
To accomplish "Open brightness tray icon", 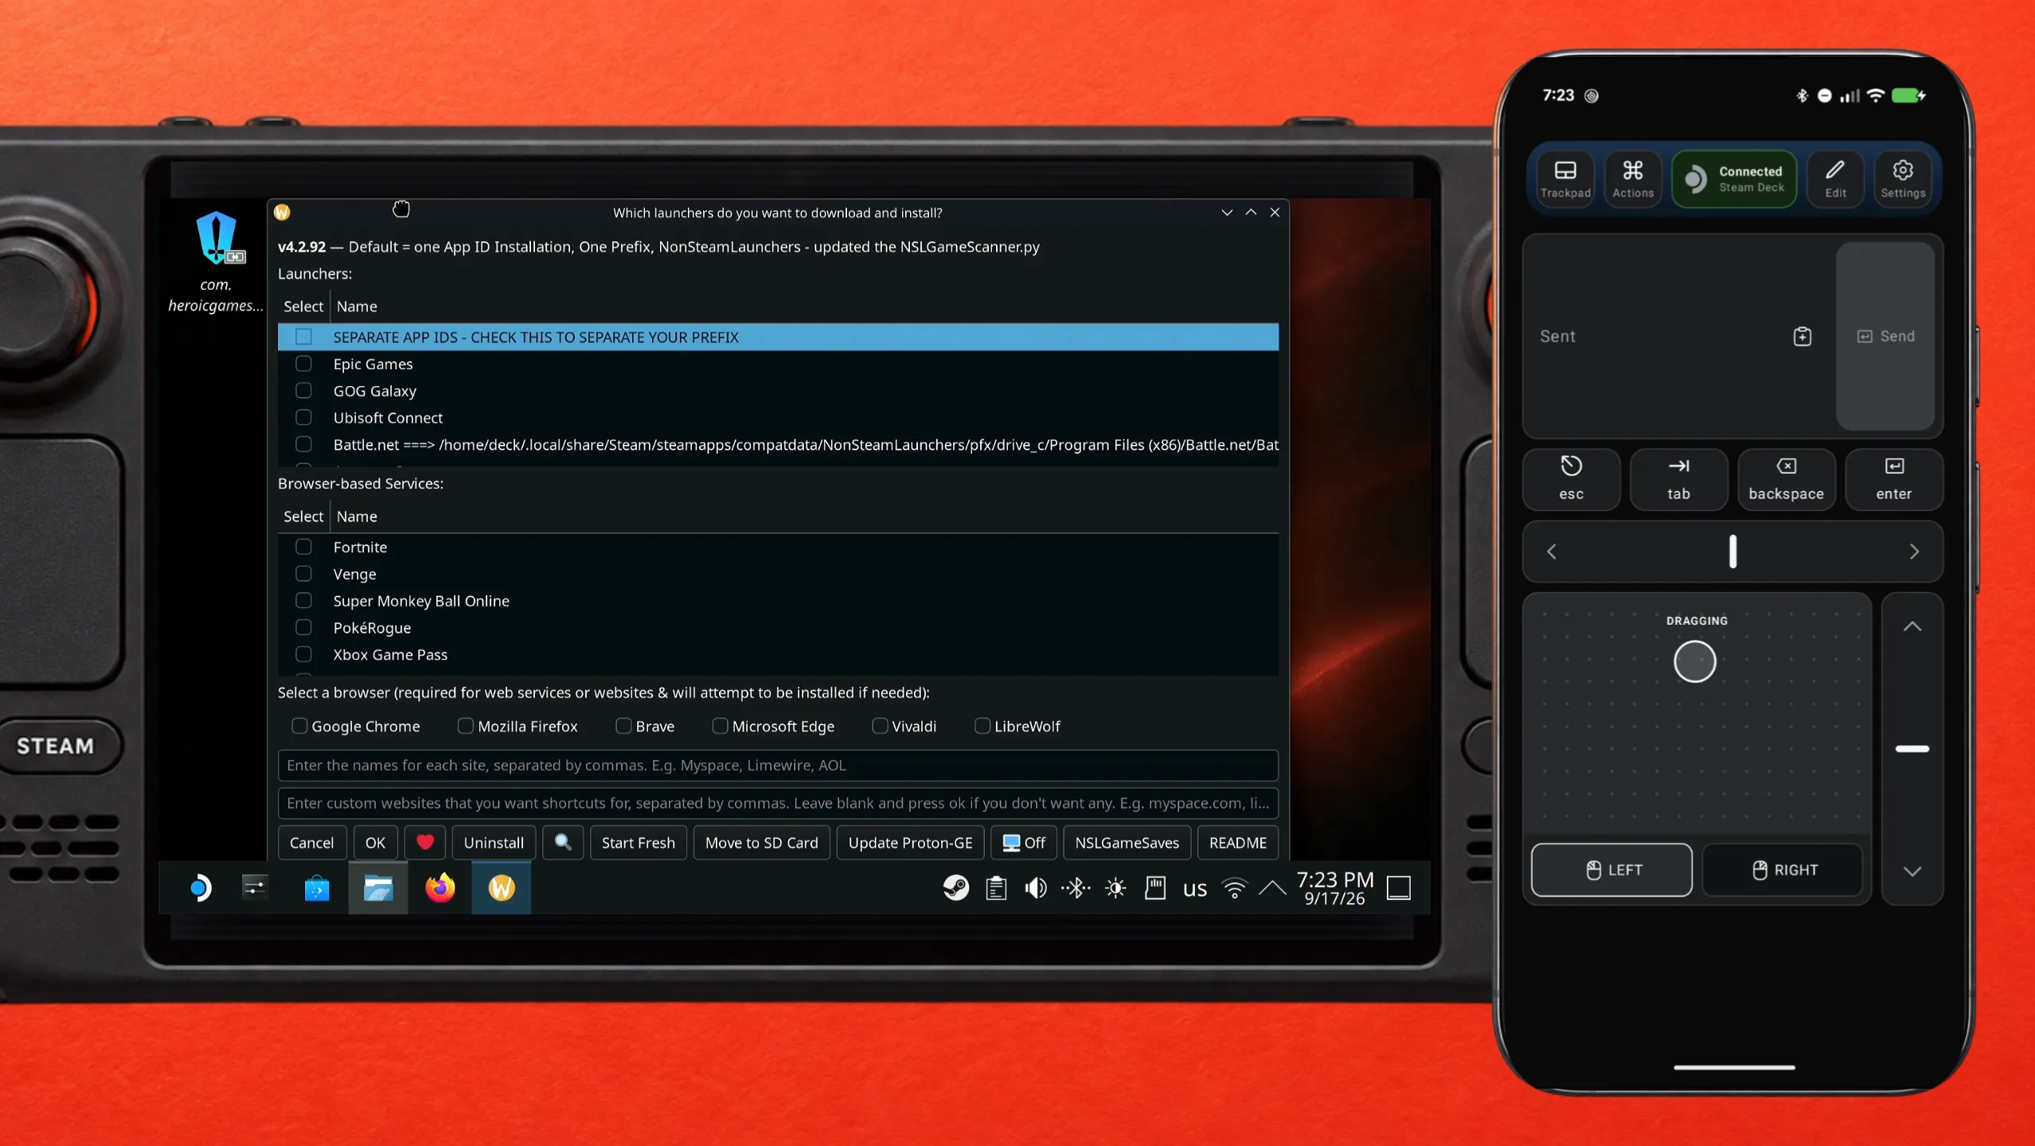I will coord(1115,887).
